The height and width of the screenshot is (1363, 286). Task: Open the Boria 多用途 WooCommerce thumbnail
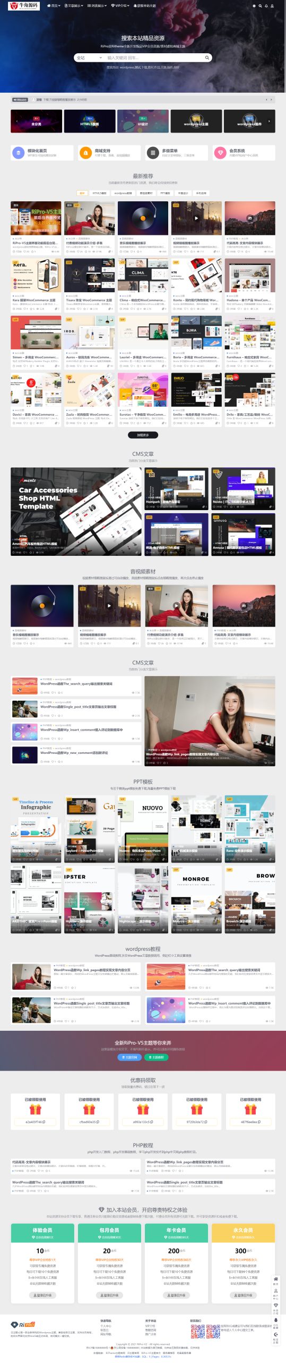(x=196, y=333)
